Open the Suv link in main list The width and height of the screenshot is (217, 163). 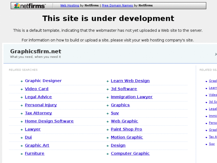(115, 113)
